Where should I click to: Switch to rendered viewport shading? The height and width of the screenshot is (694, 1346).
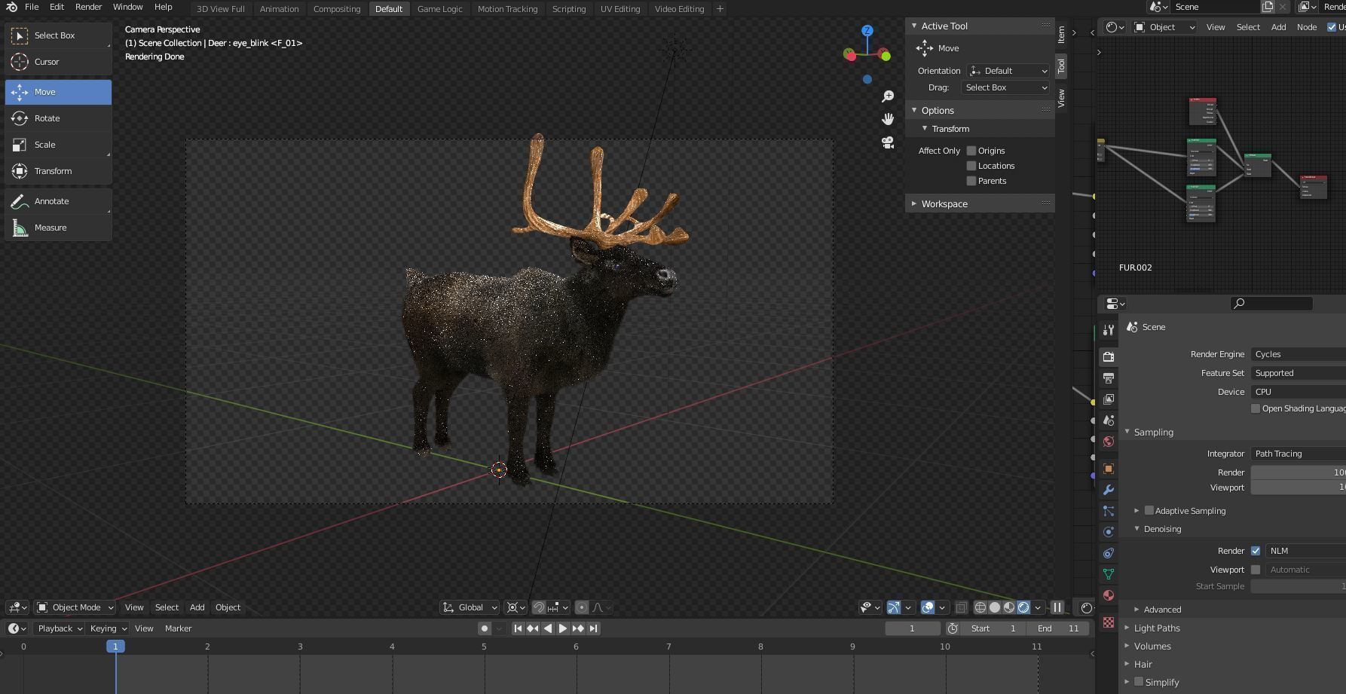click(x=1023, y=607)
